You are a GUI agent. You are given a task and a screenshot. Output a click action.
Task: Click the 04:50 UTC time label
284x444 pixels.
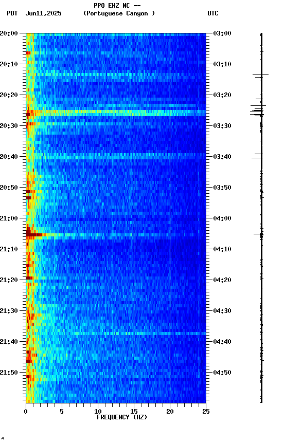coord(222,373)
